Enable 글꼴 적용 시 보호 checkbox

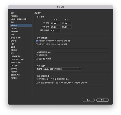37,59
